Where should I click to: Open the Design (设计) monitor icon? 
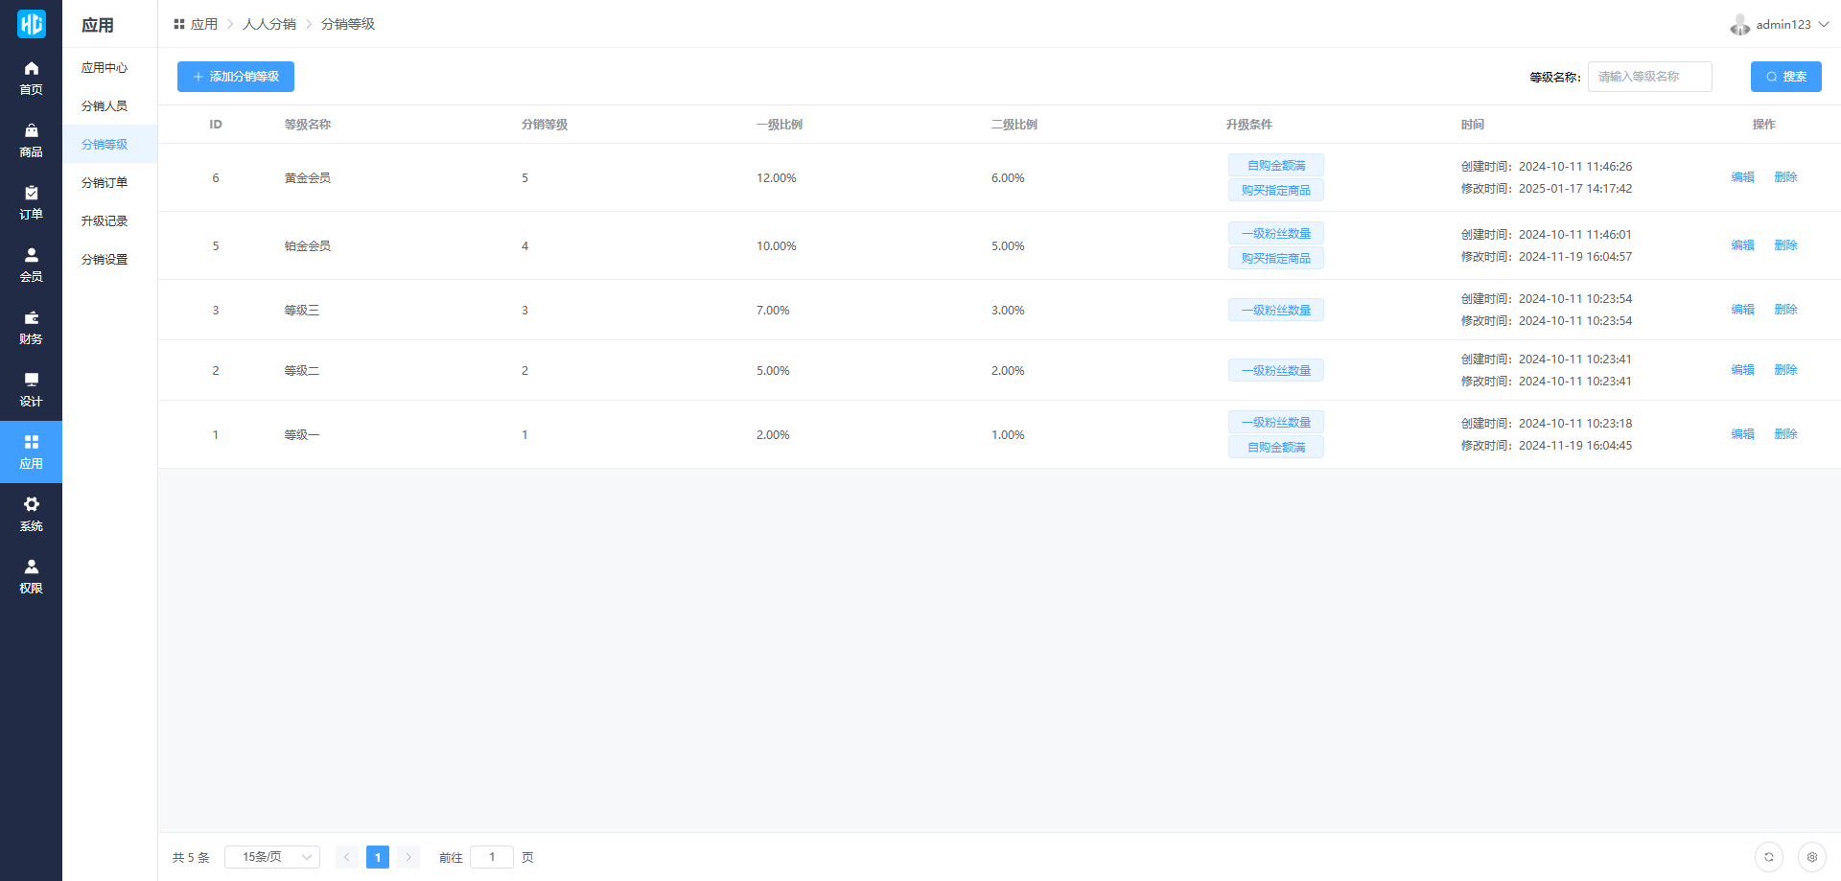pos(31,380)
